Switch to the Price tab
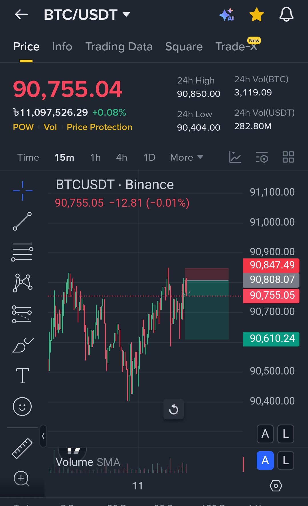The height and width of the screenshot is (506, 308). (x=26, y=47)
